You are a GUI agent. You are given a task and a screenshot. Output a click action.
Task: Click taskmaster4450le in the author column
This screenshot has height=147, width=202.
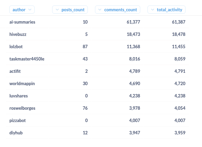(x=27, y=59)
